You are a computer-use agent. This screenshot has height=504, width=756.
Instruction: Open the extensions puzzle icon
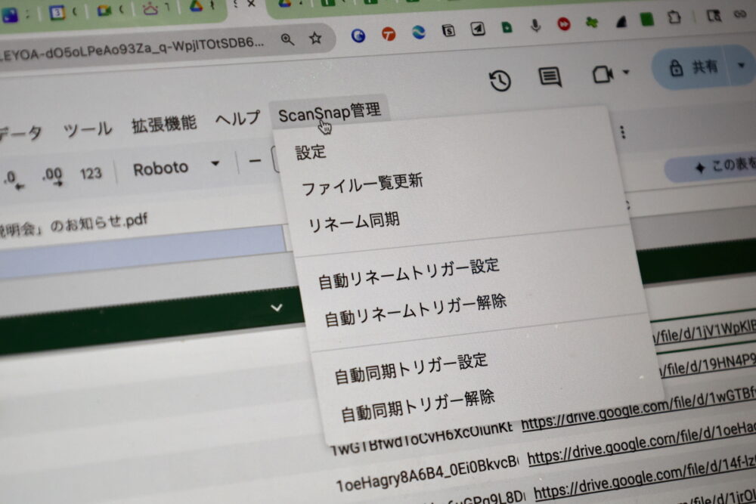tap(675, 17)
